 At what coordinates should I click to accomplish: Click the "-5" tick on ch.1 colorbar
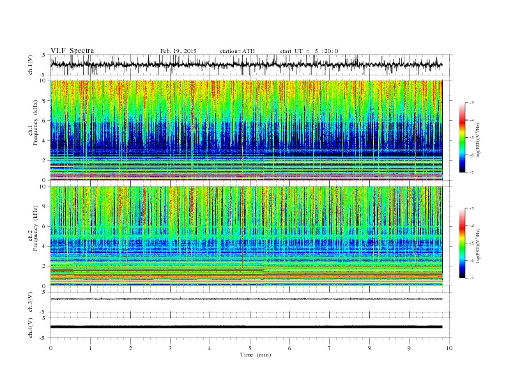[471, 138]
